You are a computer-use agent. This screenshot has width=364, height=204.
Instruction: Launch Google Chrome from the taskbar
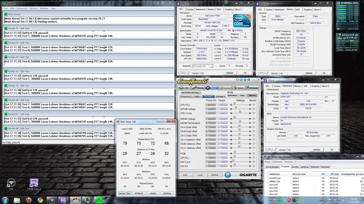click(x=40, y=200)
